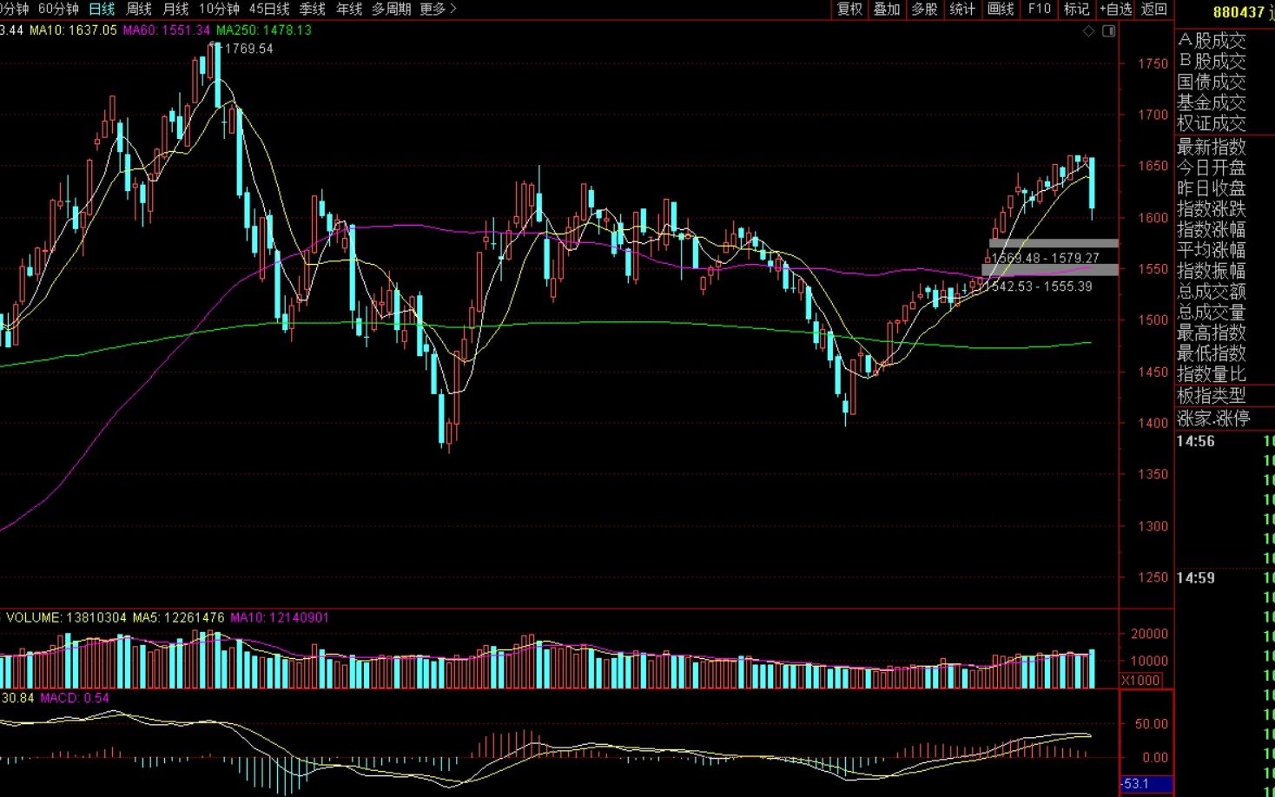Select the 45日线 period tab

[x=269, y=9]
